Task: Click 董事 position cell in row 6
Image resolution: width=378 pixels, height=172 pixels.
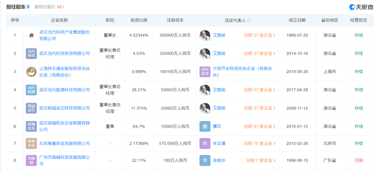Action: (110, 126)
